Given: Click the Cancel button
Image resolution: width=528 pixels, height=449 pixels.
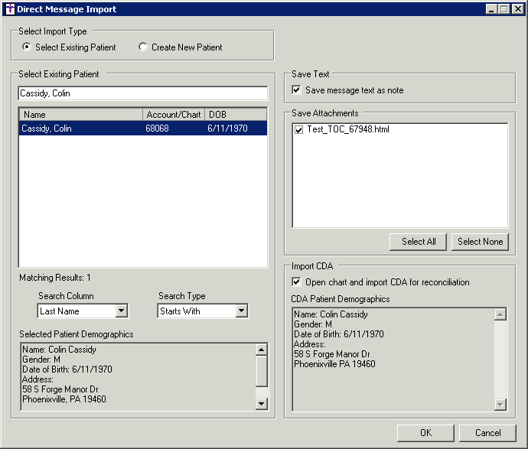Looking at the screenshot, I should [x=487, y=433].
